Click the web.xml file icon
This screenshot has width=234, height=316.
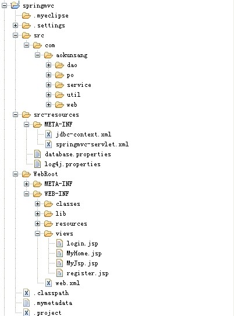pos(48,283)
